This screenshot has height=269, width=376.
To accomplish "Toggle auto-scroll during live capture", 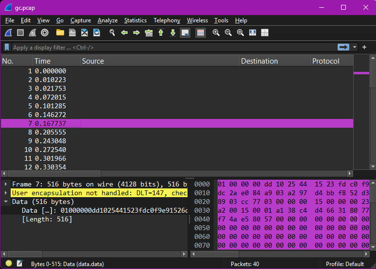I will point(185,33).
